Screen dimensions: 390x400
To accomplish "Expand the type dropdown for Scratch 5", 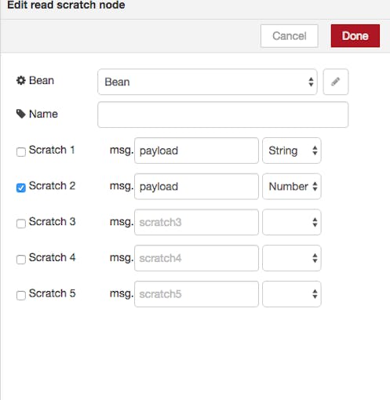I will click(292, 294).
